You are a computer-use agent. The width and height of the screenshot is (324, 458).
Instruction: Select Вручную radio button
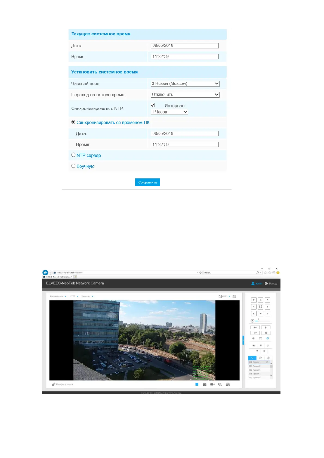(73, 166)
